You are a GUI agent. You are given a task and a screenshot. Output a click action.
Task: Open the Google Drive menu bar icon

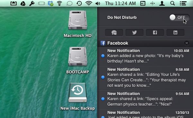point(23,4)
